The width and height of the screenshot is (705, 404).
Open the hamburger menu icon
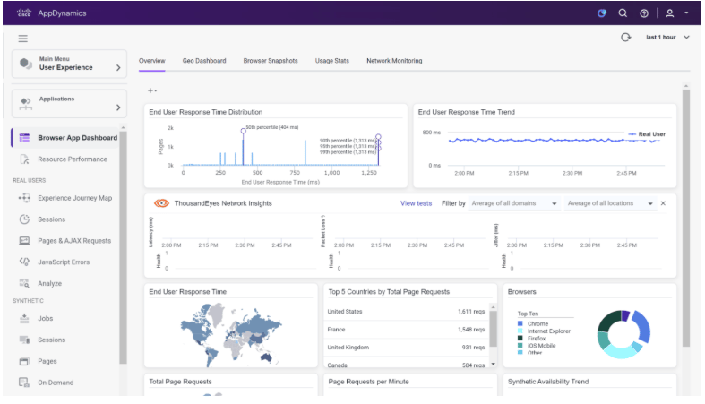pyautogui.click(x=23, y=39)
